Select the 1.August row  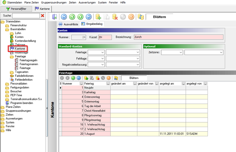click(133, 134)
